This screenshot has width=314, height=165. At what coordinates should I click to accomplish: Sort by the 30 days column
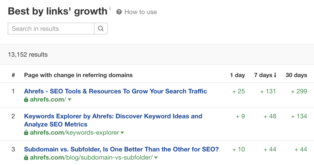pyautogui.click(x=296, y=75)
